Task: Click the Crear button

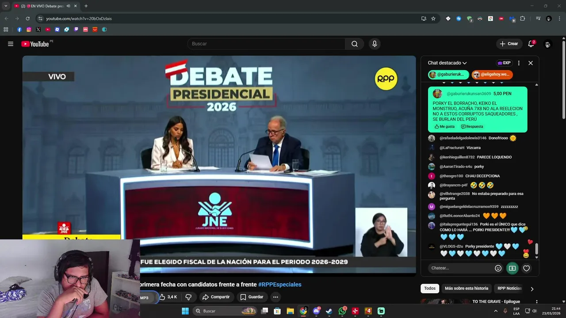Action: (x=509, y=44)
